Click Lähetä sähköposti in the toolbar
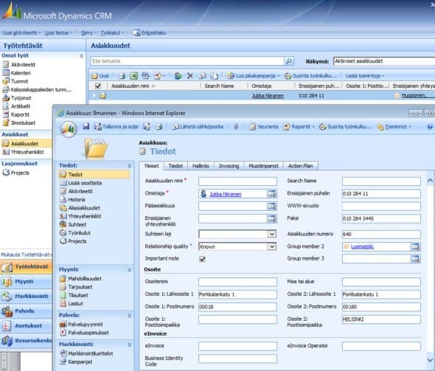 pyautogui.click(x=198, y=127)
